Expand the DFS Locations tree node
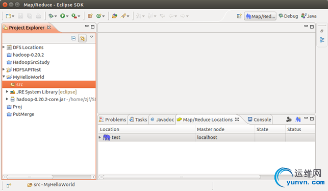The width and height of the screenshot is (328, 191). coord(4,47)
